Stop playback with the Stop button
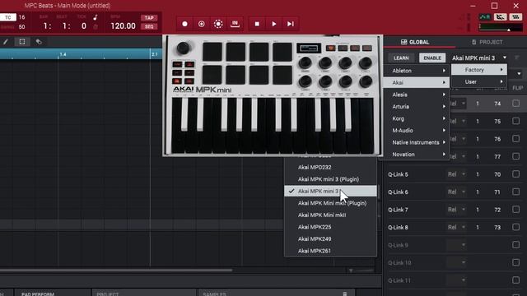The image size is (527, 296). [257, 24]
